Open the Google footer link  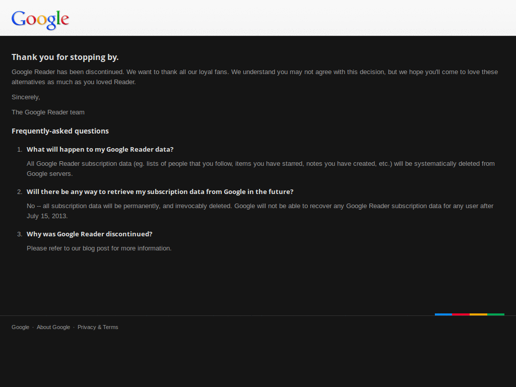pyautogui.click(x=20, y=327)
